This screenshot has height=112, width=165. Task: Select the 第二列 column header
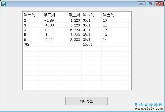tap(49, 15)
